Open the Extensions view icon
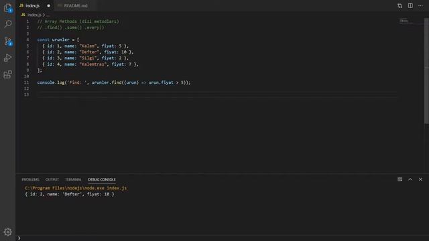The height and width of the screenshot is (241, 429). [x=7, y=74]
